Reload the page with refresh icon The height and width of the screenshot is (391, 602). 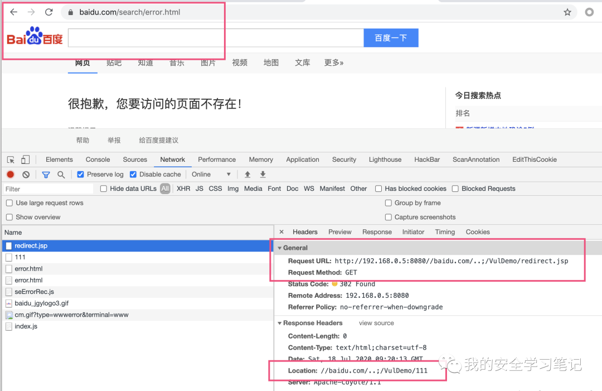(48, 12)
